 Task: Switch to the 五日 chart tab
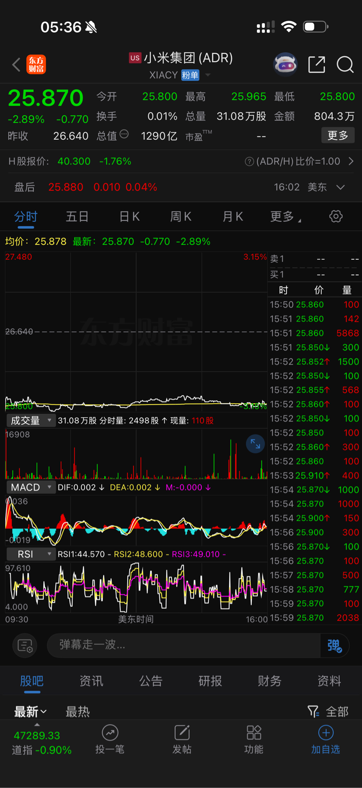coord(77,217)
